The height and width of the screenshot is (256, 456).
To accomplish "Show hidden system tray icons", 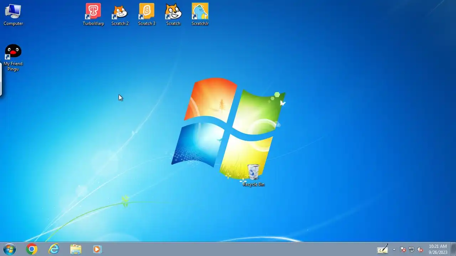I will [x=394, y=249].
